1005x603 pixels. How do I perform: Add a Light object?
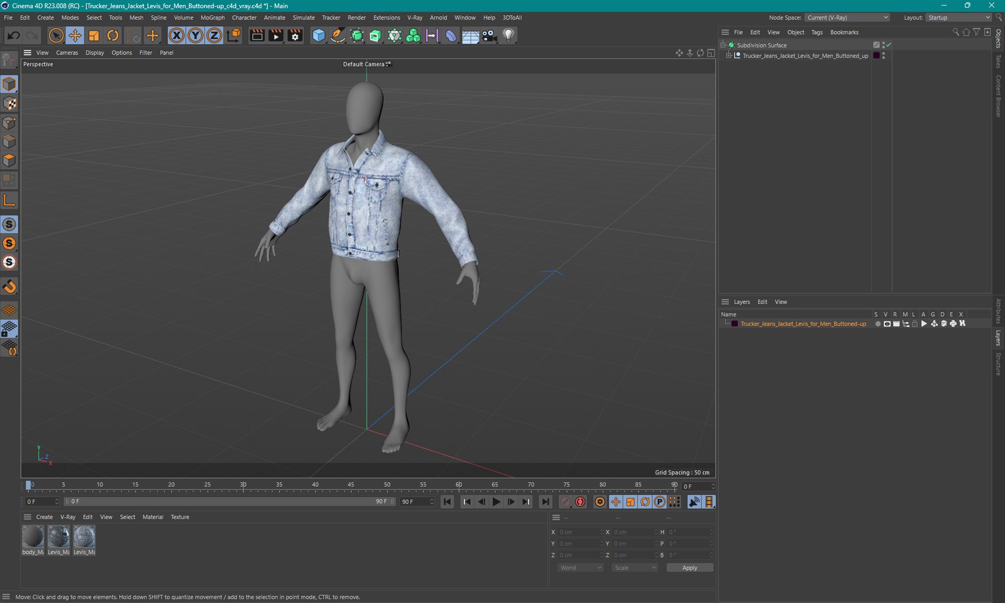pos(508,36)
